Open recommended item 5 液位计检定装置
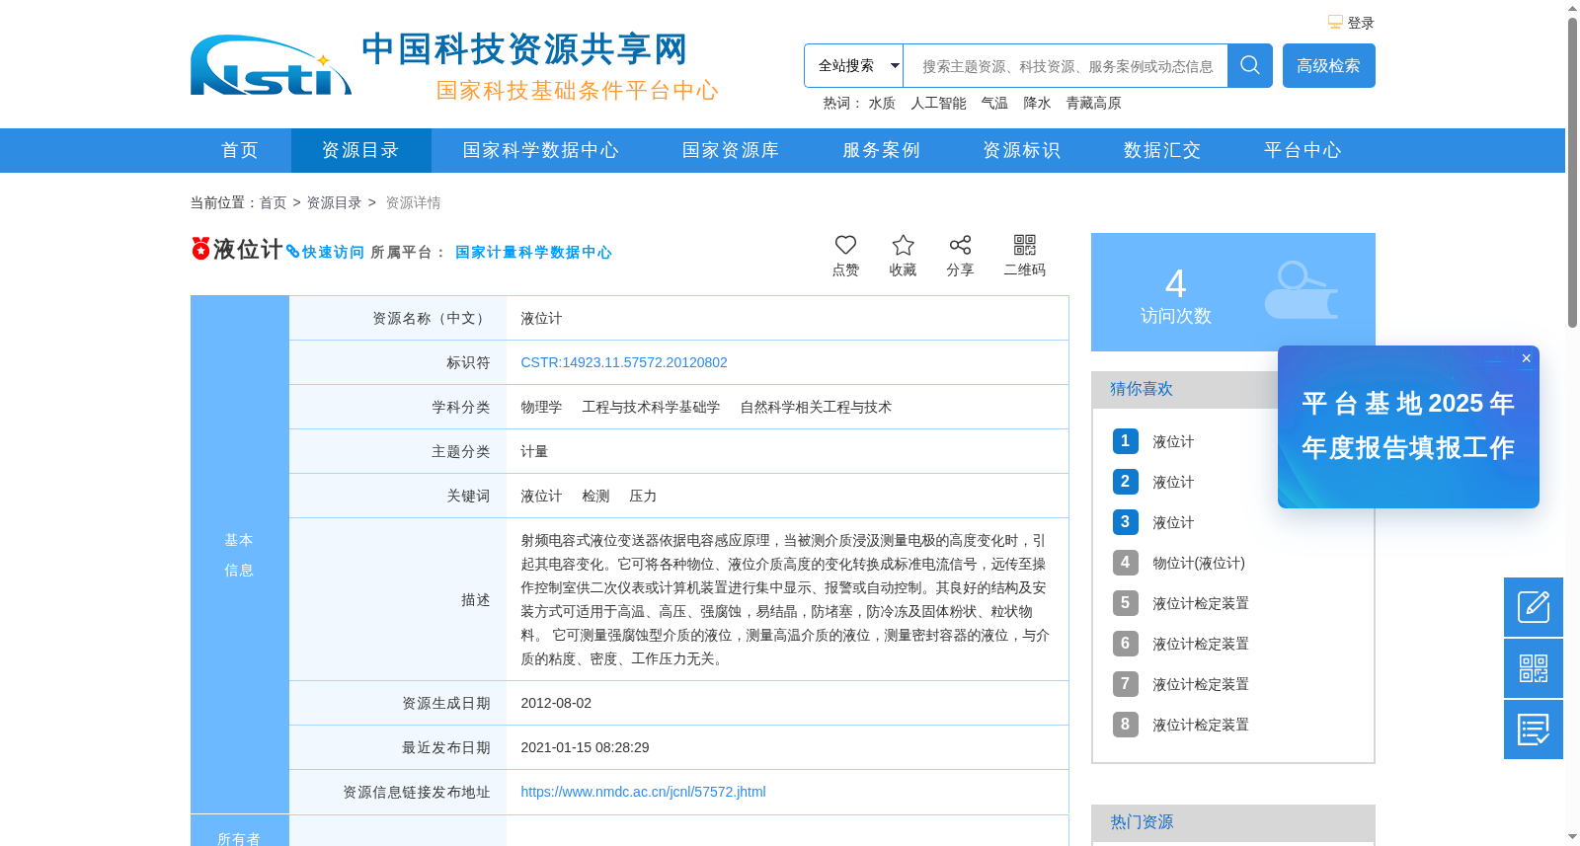Image resolution: width=1580 pixels, height=846 pixels. [1201, 603]
